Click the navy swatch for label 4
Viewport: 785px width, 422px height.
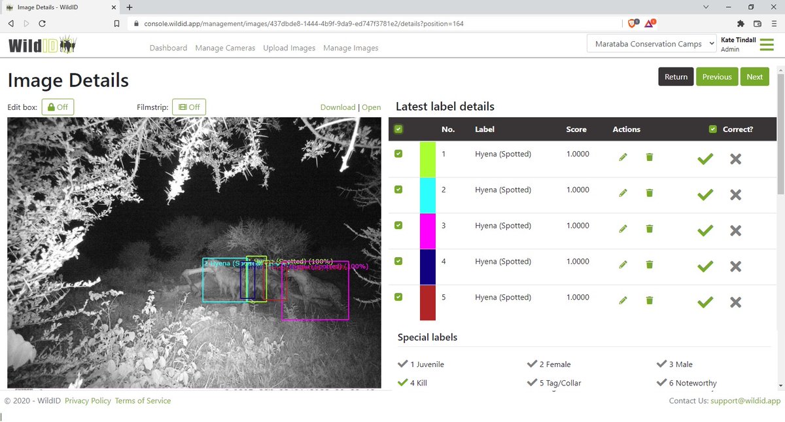[x=427, y=267]
